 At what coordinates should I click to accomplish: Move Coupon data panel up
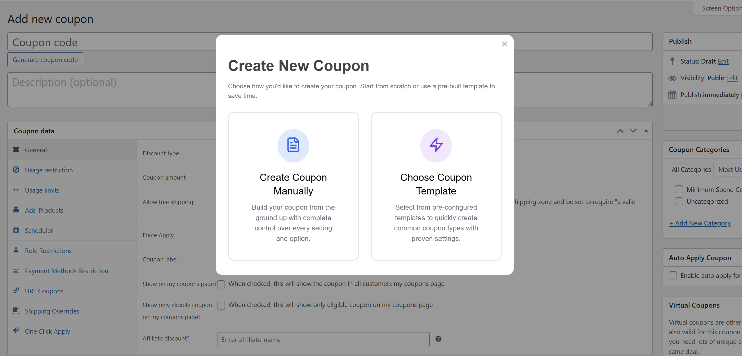click(x=620, y=131)
